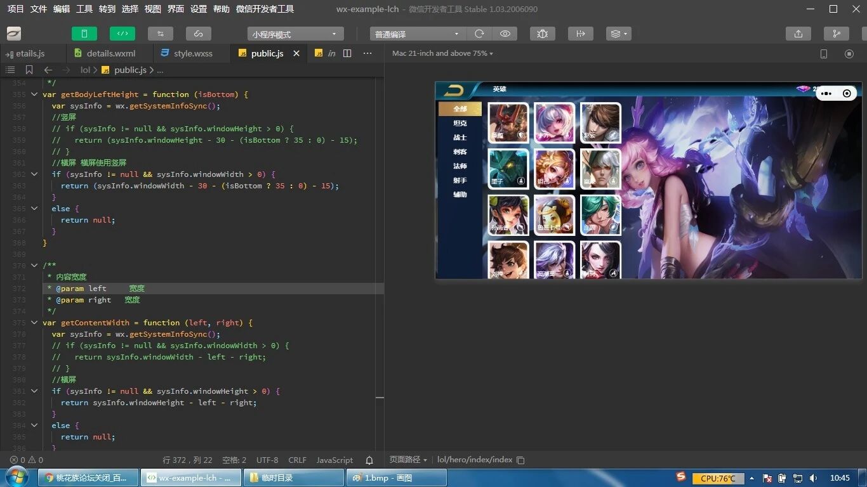Open the 孙尚香 hero thumbnail
Viewport: 867px width, 487px height.
(508, 215)
